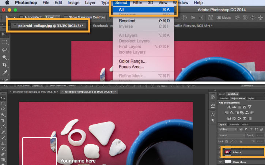Select the Eraser tool

(x=3, y=154)
